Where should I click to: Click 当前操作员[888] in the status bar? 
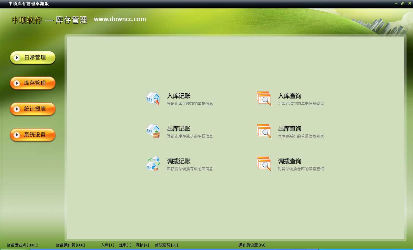pos(70,245)
